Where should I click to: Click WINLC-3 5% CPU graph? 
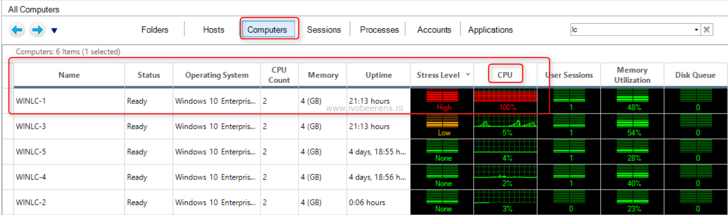[x=505, y=126]
